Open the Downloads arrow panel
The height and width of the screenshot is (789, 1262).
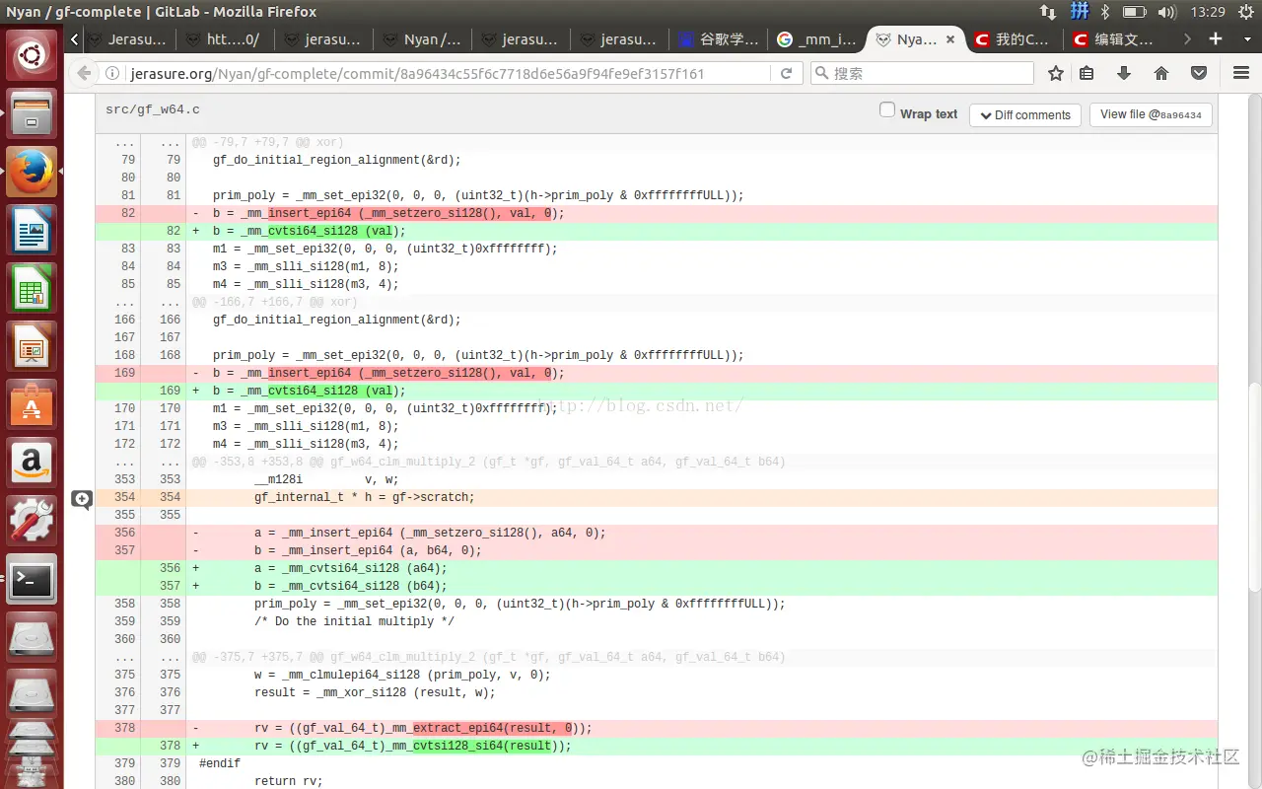click(x=1123, y=73)
